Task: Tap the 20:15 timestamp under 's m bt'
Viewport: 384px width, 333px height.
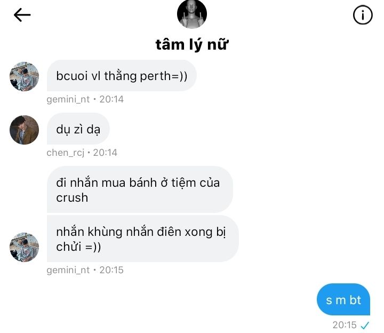Action: pos(345,325)
